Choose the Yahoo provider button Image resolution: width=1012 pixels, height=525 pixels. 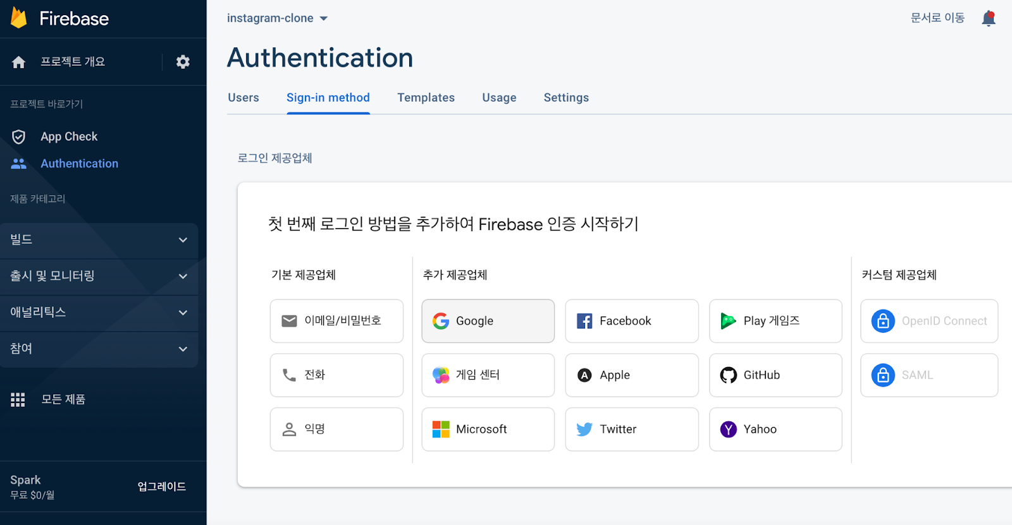pyautogui.click(x=775, y=430)
